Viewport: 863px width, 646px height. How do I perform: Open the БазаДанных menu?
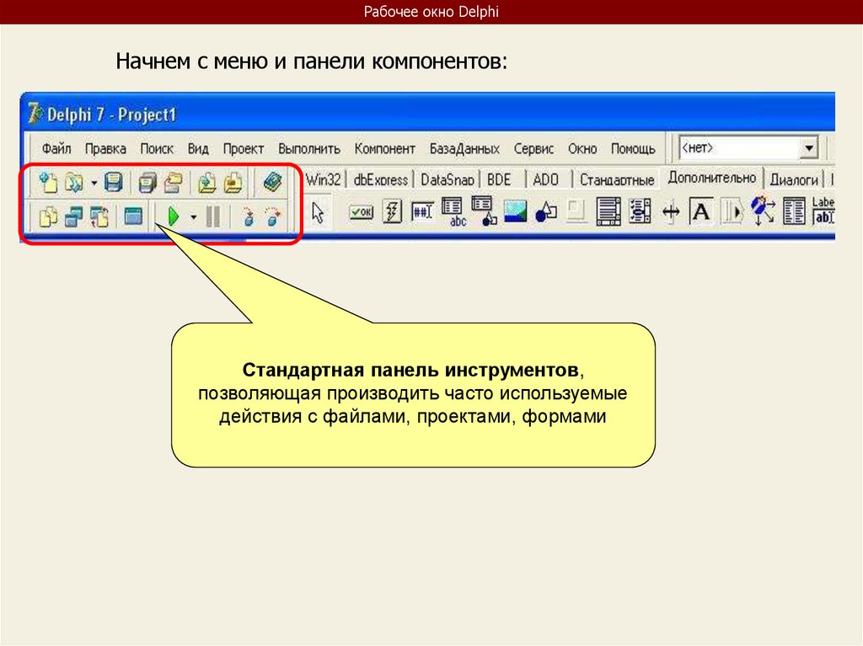(464, 148)
